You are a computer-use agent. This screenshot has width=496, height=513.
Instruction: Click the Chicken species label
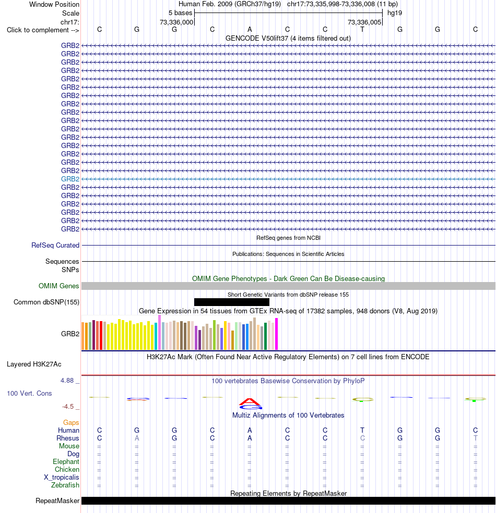[x=67, y=470]
